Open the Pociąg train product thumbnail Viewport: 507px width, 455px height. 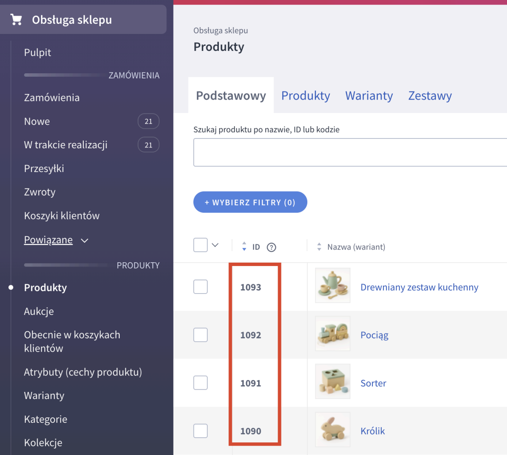click(333, 333)
